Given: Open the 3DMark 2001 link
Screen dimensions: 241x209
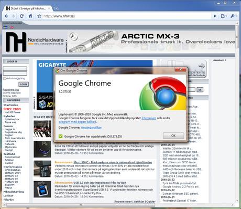Looking at the screenshot, I should pos(13,173).
